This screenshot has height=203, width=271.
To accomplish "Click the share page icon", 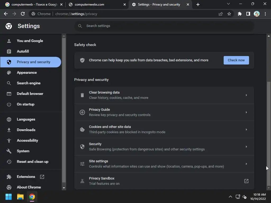I will pos(221,14).
